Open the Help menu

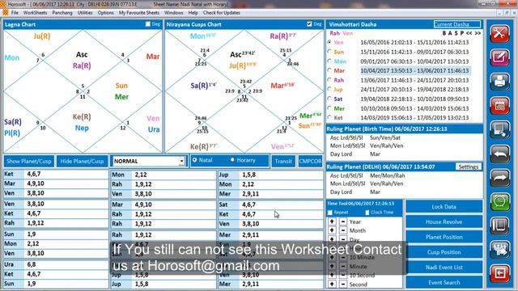tap(193, 13)
